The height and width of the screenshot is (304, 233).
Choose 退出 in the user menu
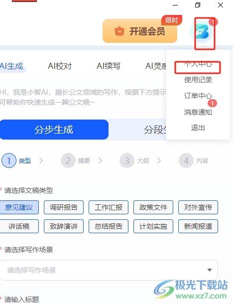point(198,128)
